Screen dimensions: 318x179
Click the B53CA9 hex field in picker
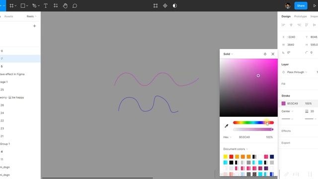[x=244, y=137]
